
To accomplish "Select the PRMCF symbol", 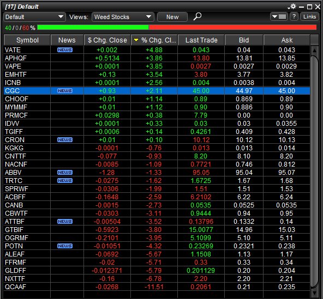I will tap(16, 115).
